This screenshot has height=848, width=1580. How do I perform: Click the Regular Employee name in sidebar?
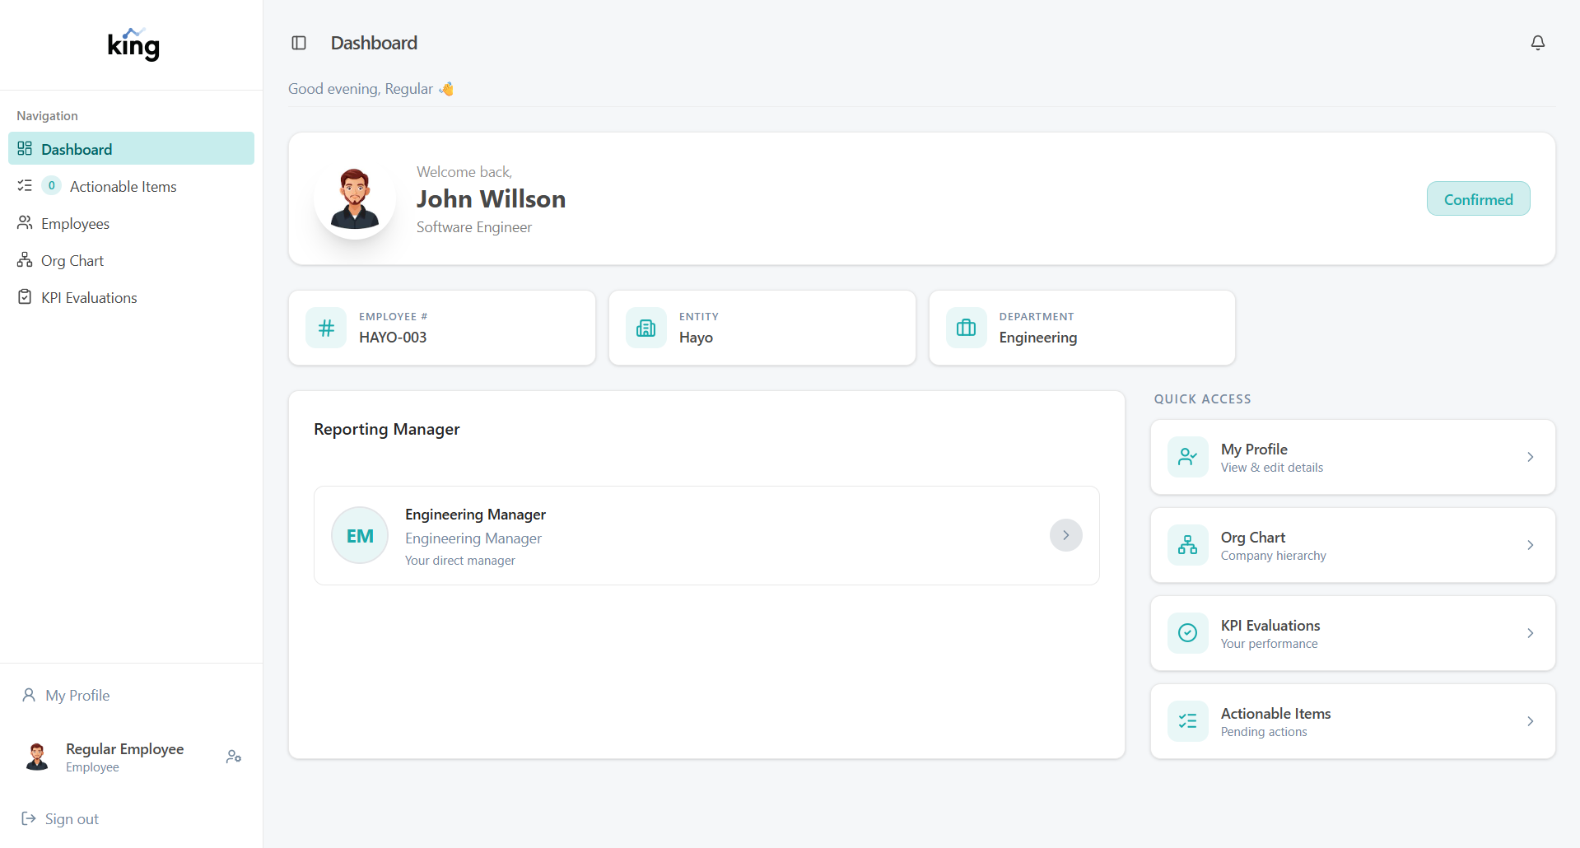click(x=124, y=748)
